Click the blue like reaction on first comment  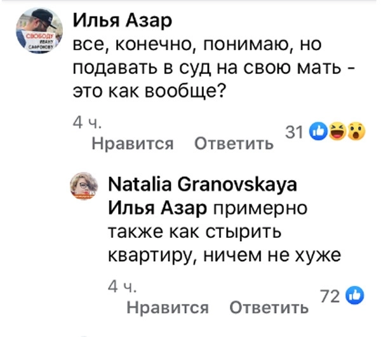[x=316, y=132]
